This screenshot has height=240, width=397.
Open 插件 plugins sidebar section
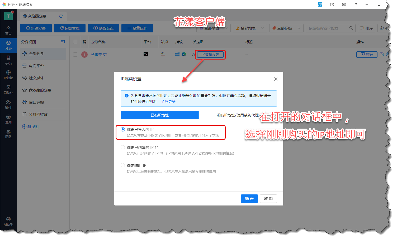click(8, 104)
